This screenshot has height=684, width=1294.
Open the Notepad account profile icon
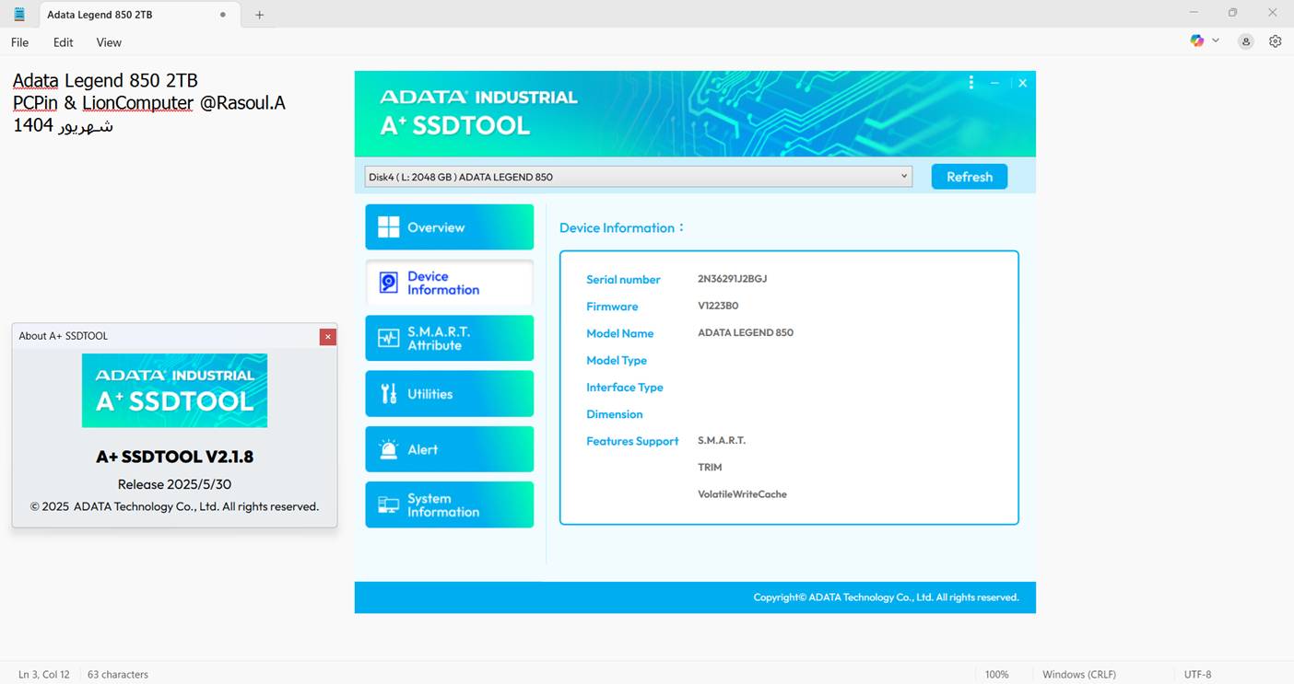(x=1246, y=41)
